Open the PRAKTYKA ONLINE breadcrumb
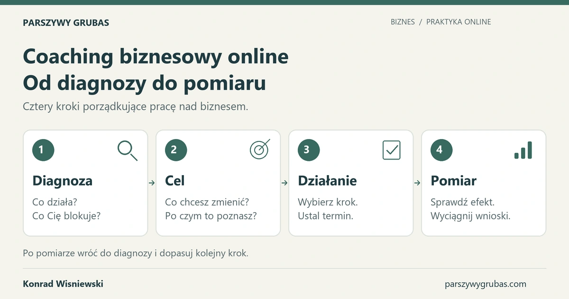Image resolution: width=569 pixels, height=299 pixels. (459, 22)
